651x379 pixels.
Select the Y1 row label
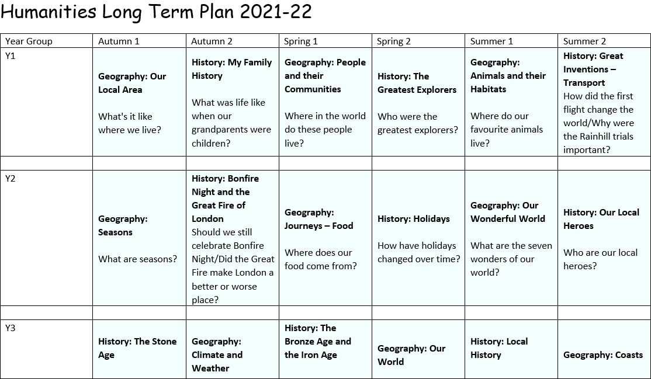(11, 56)
